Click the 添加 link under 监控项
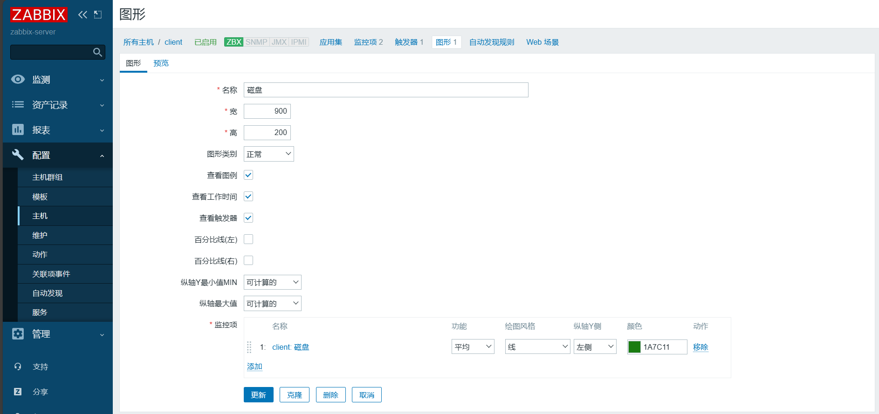This screenshot has width=879, height=414. (x=254, y=366)
